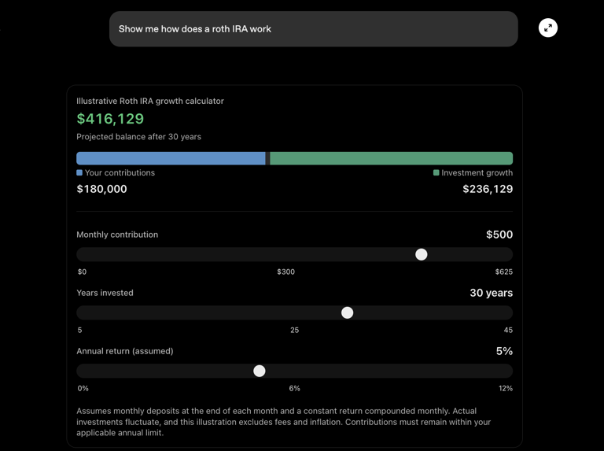Click the Monthly contribution slider handle
604x451 pixels.
click(x=421, y=254)
